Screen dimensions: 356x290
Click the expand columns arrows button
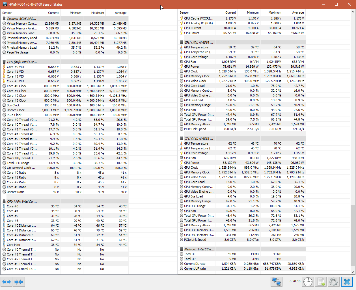[6, 282]
